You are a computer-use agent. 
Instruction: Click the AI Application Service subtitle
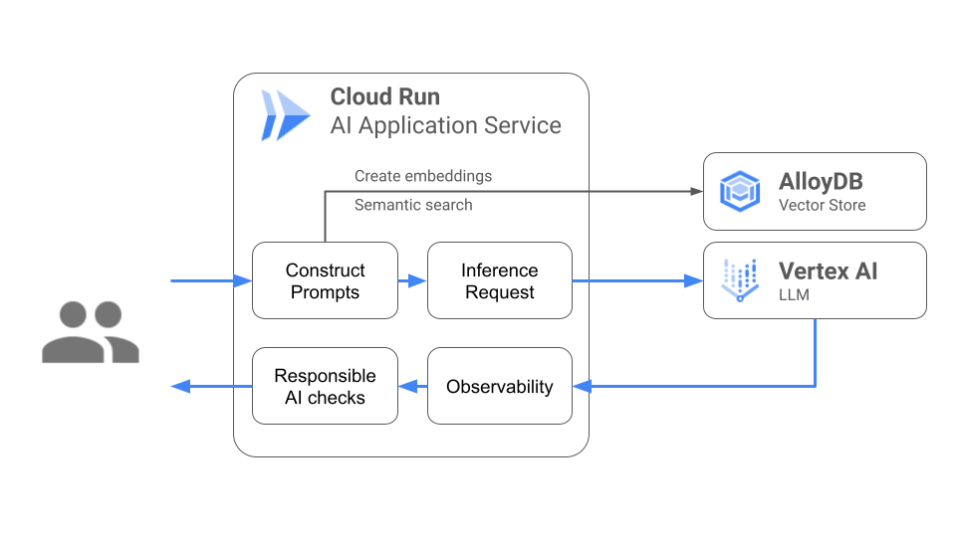pyautogui.click(x=445, y=126)
